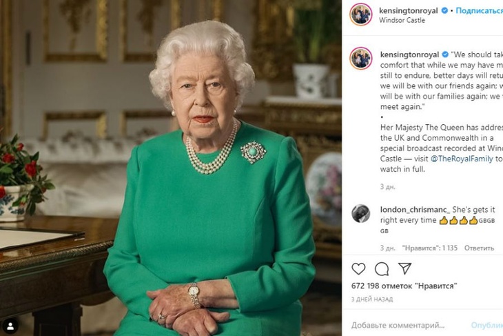Share the post via paper plane icon
Screen dimensions: 503x336
[404, 268]
